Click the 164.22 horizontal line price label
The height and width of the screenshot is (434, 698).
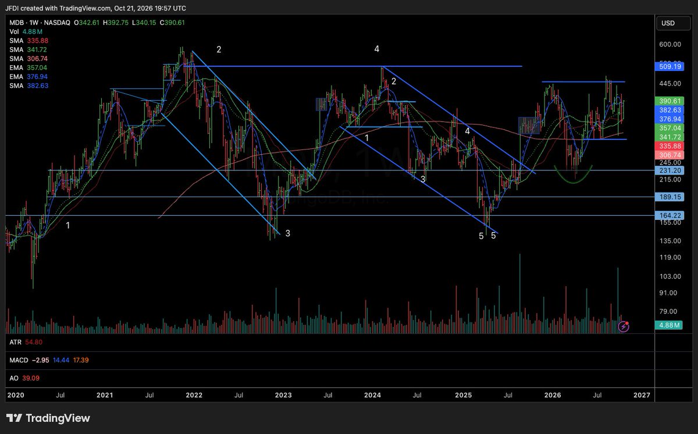coord(670,215)
